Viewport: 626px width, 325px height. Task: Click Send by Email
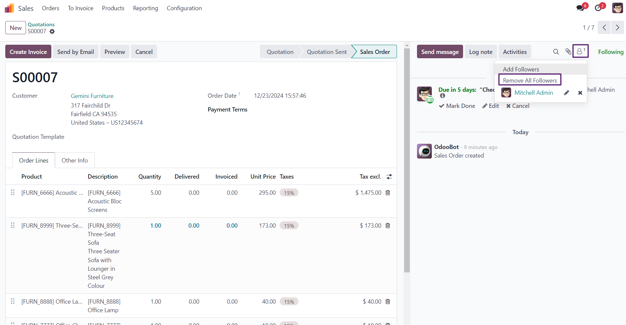tap(76, 52)
